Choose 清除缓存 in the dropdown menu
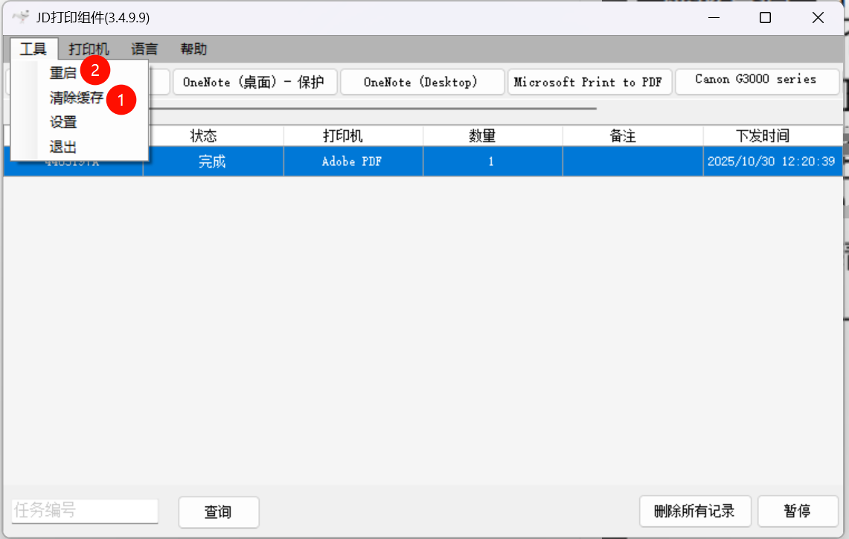849x539 pixels. [x=76, y=98]
